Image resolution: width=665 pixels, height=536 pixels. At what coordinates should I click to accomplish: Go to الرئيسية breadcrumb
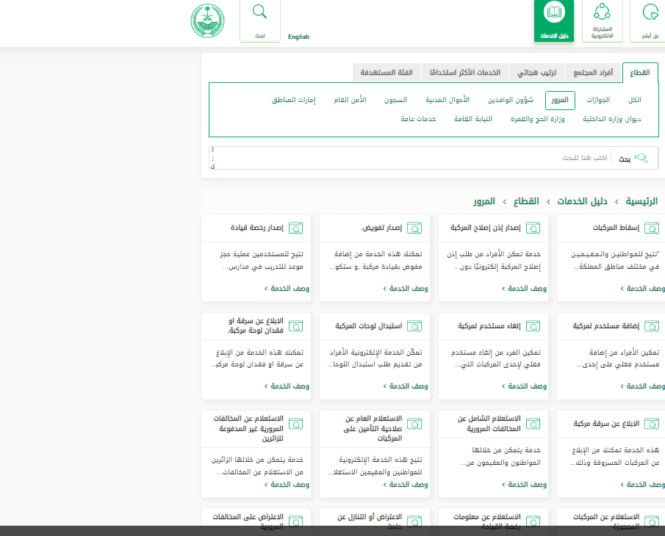point(641,201)
